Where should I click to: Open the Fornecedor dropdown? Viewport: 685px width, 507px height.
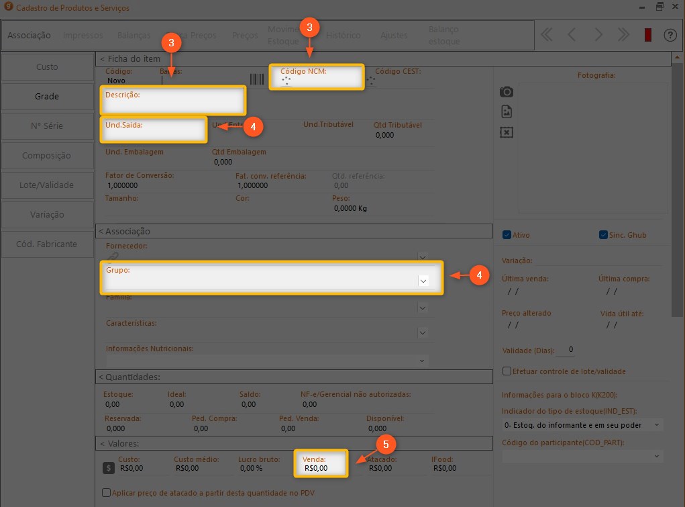tap(422, 256)
